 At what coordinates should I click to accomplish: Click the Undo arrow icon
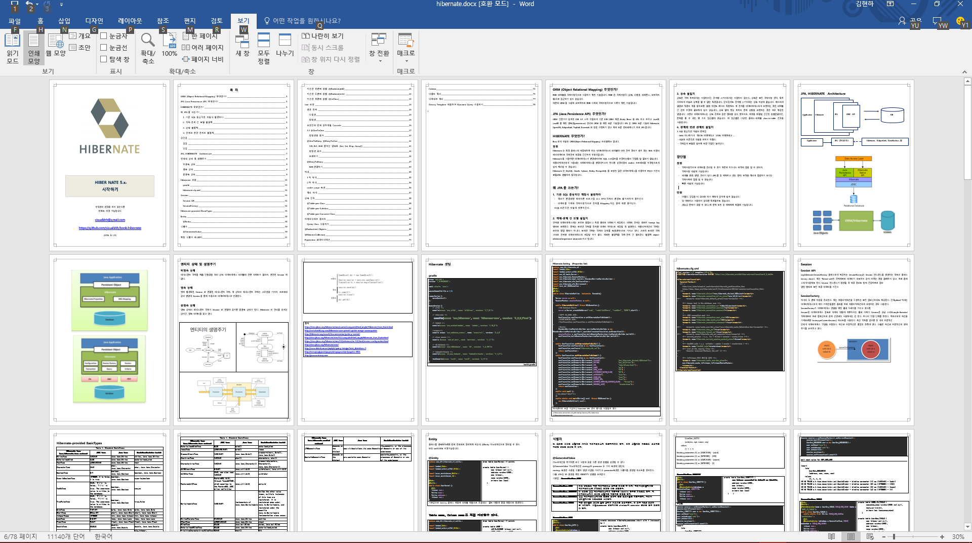29,4
